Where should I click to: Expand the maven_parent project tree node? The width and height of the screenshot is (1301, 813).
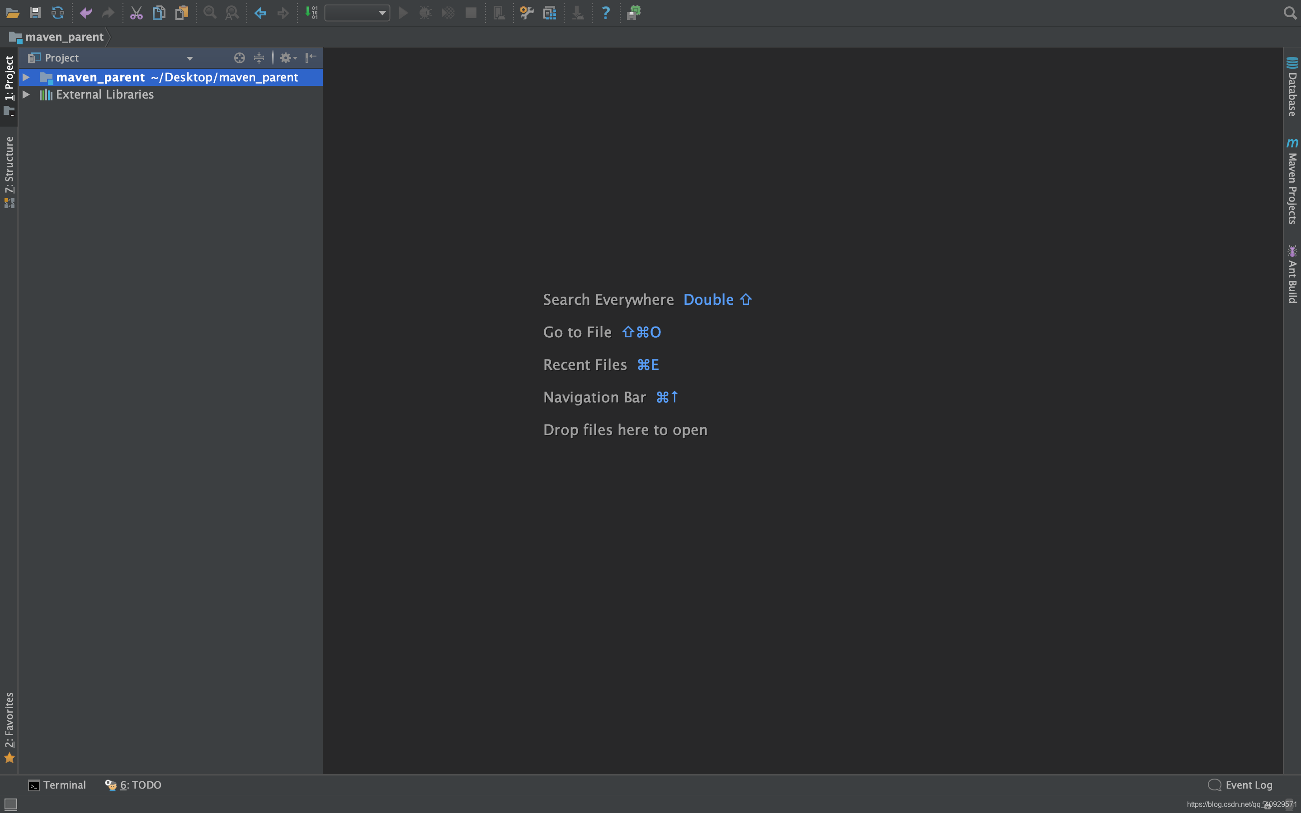coord(26,77)
